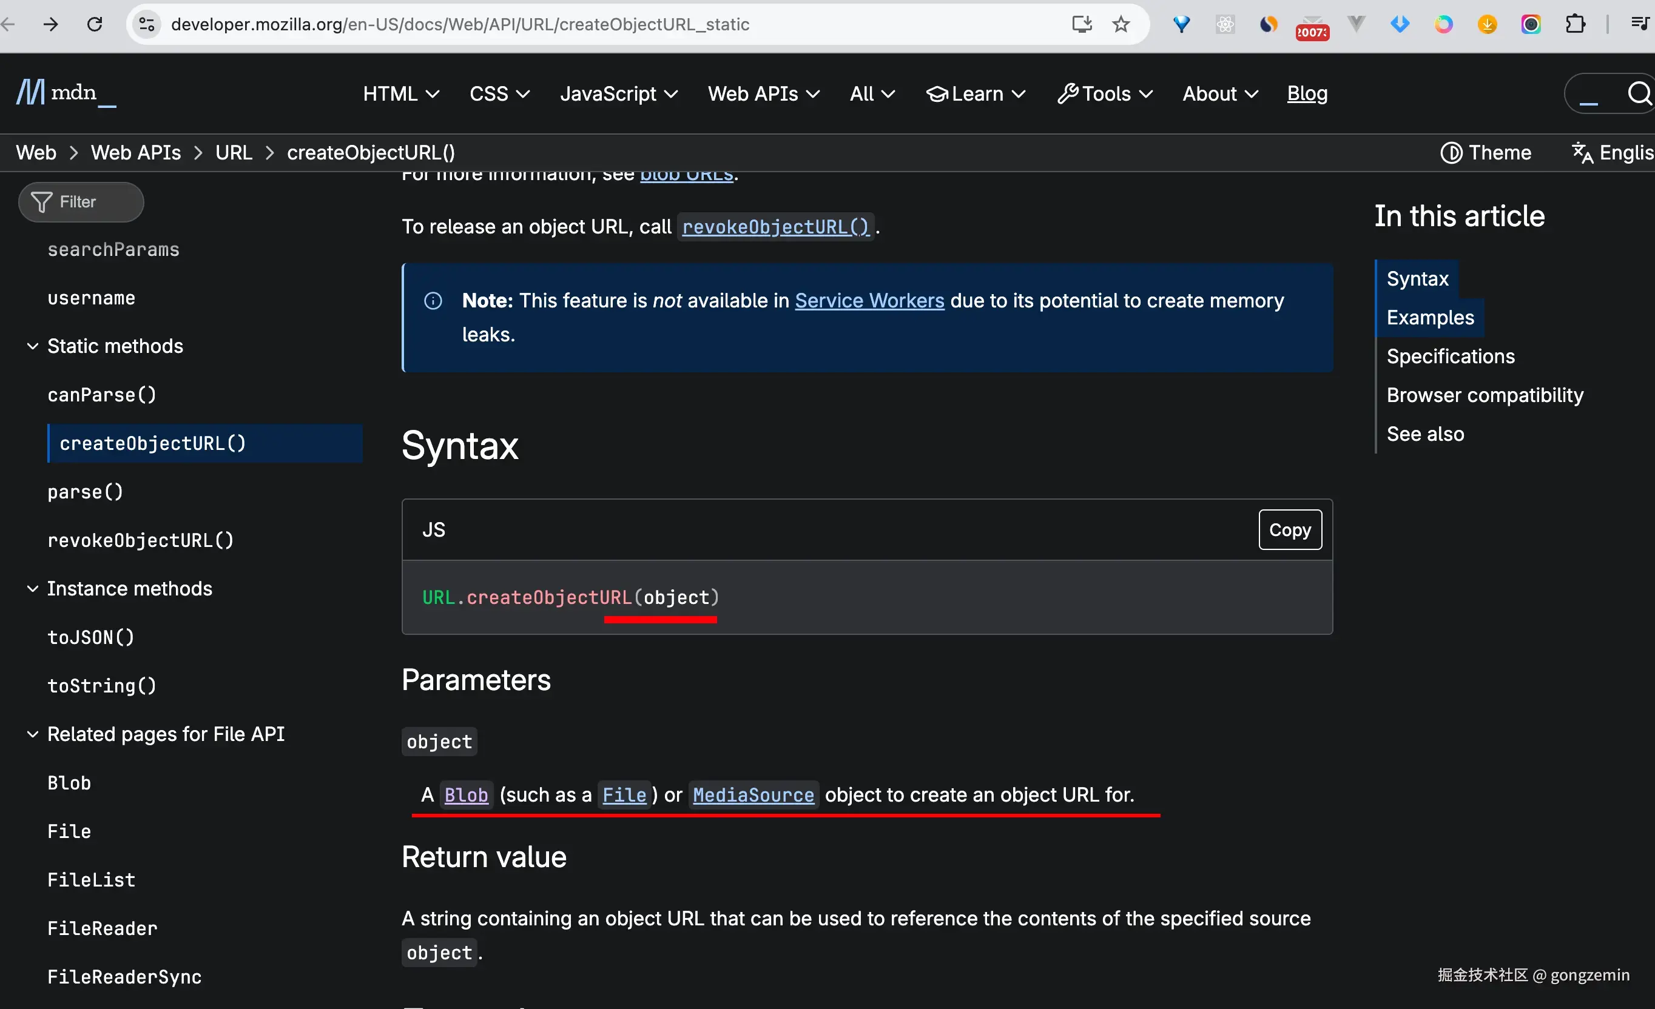The width and height of the screenshot is (1655, 1009).
Task: Open the English language selector
Action: coord(1612,153)
